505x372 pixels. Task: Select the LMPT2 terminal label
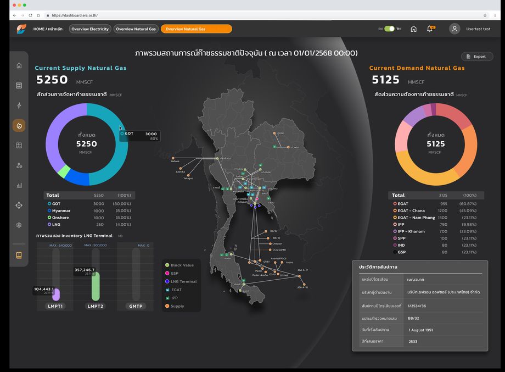coord(96,306)
